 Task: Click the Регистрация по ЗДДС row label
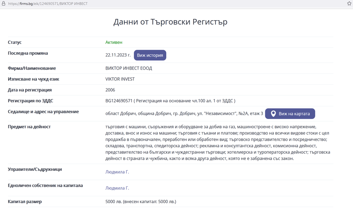[x=31, y=101]
